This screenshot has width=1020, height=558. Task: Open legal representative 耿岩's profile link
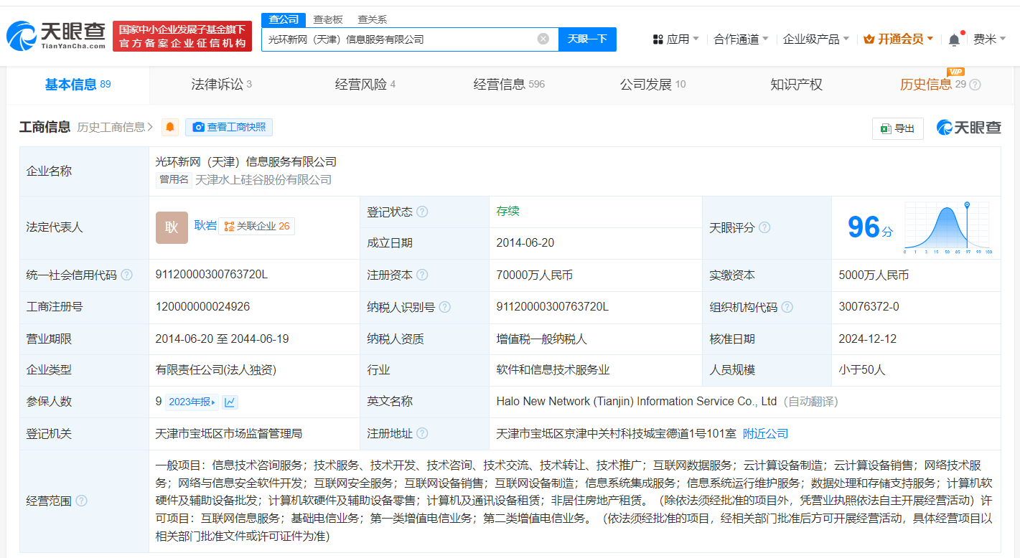[205, 225]
